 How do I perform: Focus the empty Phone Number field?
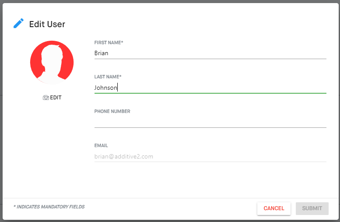pos(210,122)
